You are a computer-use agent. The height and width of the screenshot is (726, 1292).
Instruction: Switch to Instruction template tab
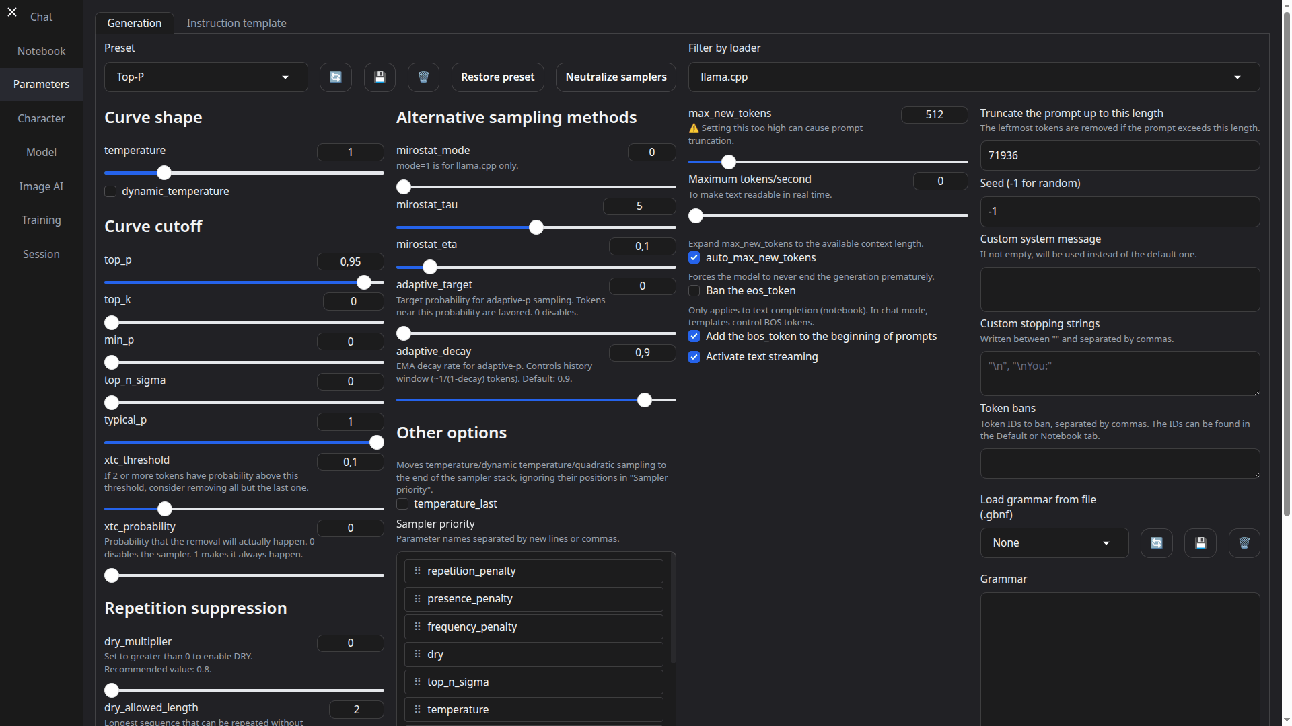[236, 23]
